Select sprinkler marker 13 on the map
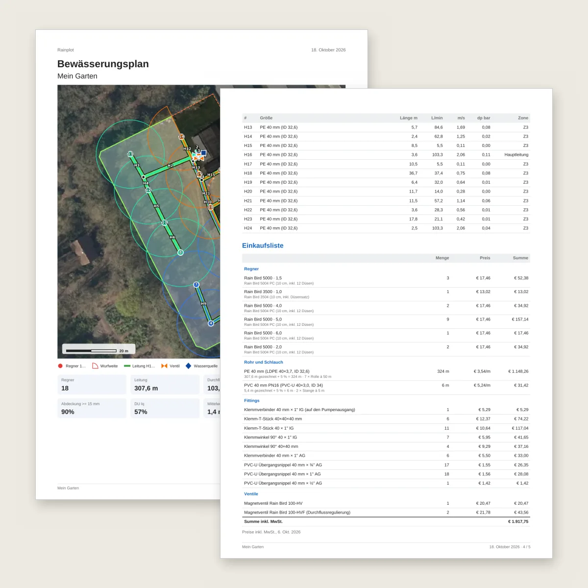 tap(130, 154)
